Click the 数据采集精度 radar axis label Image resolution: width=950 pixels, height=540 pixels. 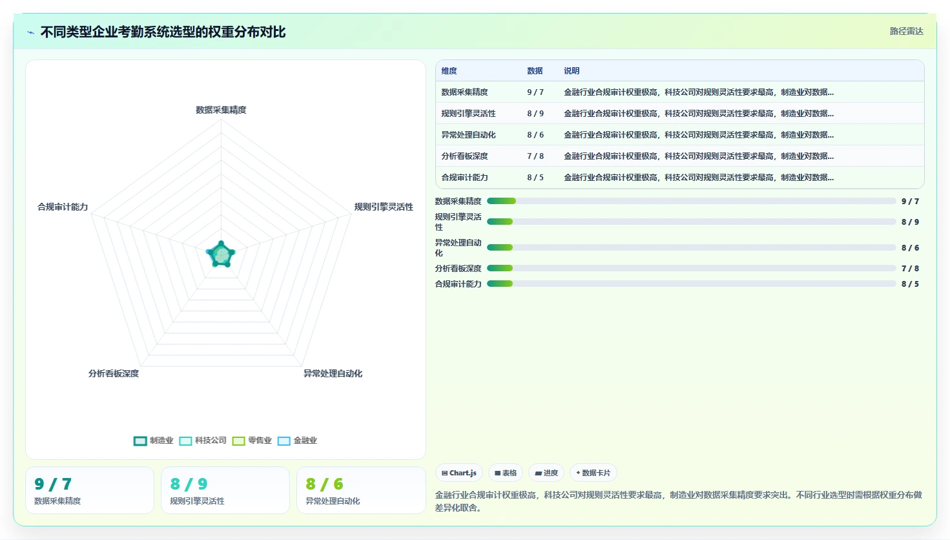(221, 110)
